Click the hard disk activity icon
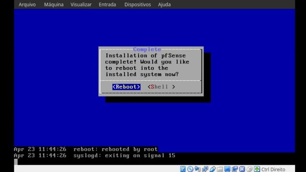Viewport: 306px width, 172px height. click(183, 169)
